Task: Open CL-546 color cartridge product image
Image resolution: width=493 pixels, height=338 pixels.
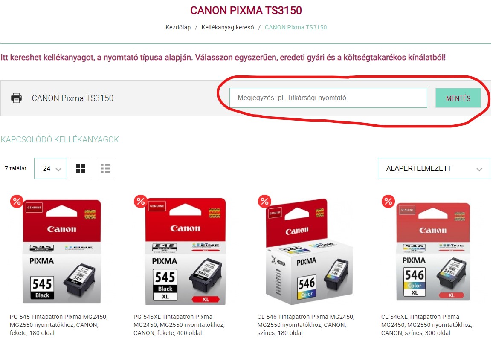Action: (309, 251)
